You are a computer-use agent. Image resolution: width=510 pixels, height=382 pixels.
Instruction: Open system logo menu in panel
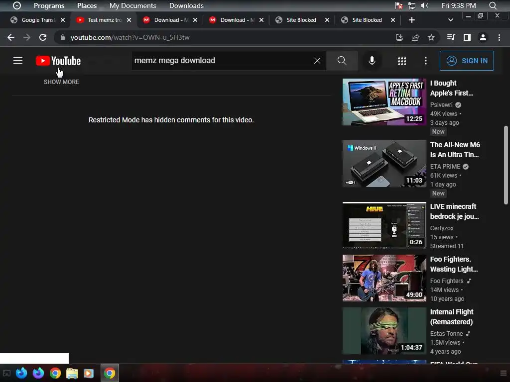pos(17,5)
